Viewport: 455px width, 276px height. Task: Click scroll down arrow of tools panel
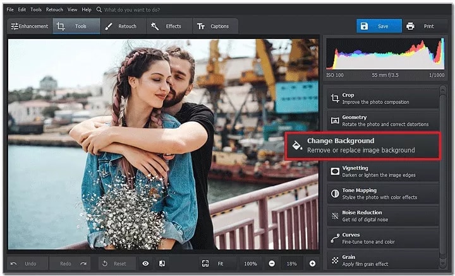tap(442, 263)
